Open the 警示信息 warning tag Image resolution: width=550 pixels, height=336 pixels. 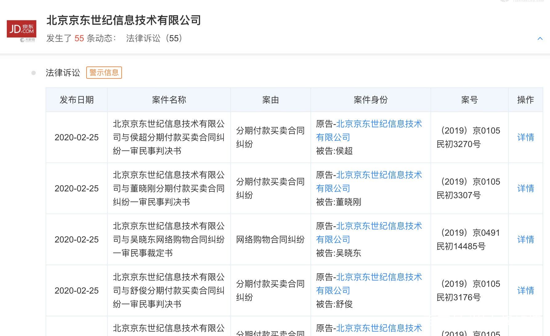pyautogui.click(x=104, y=73)
